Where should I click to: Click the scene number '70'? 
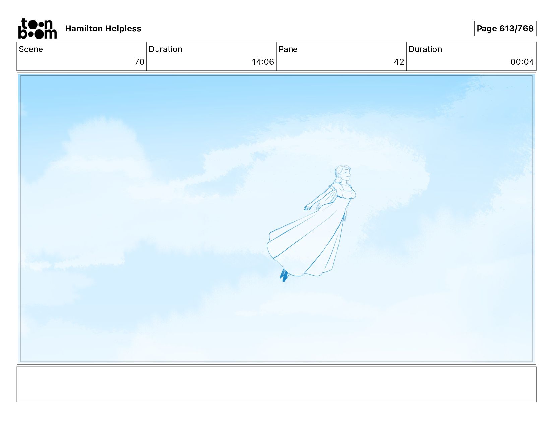[x=139, y=62]
